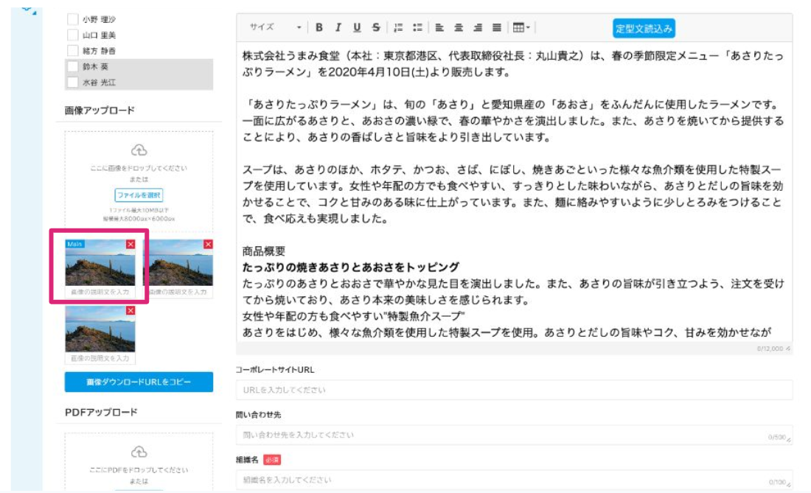Expand the table insert dropdown
Viewport: 811px width, 493px height.
(x=522, y=27)
